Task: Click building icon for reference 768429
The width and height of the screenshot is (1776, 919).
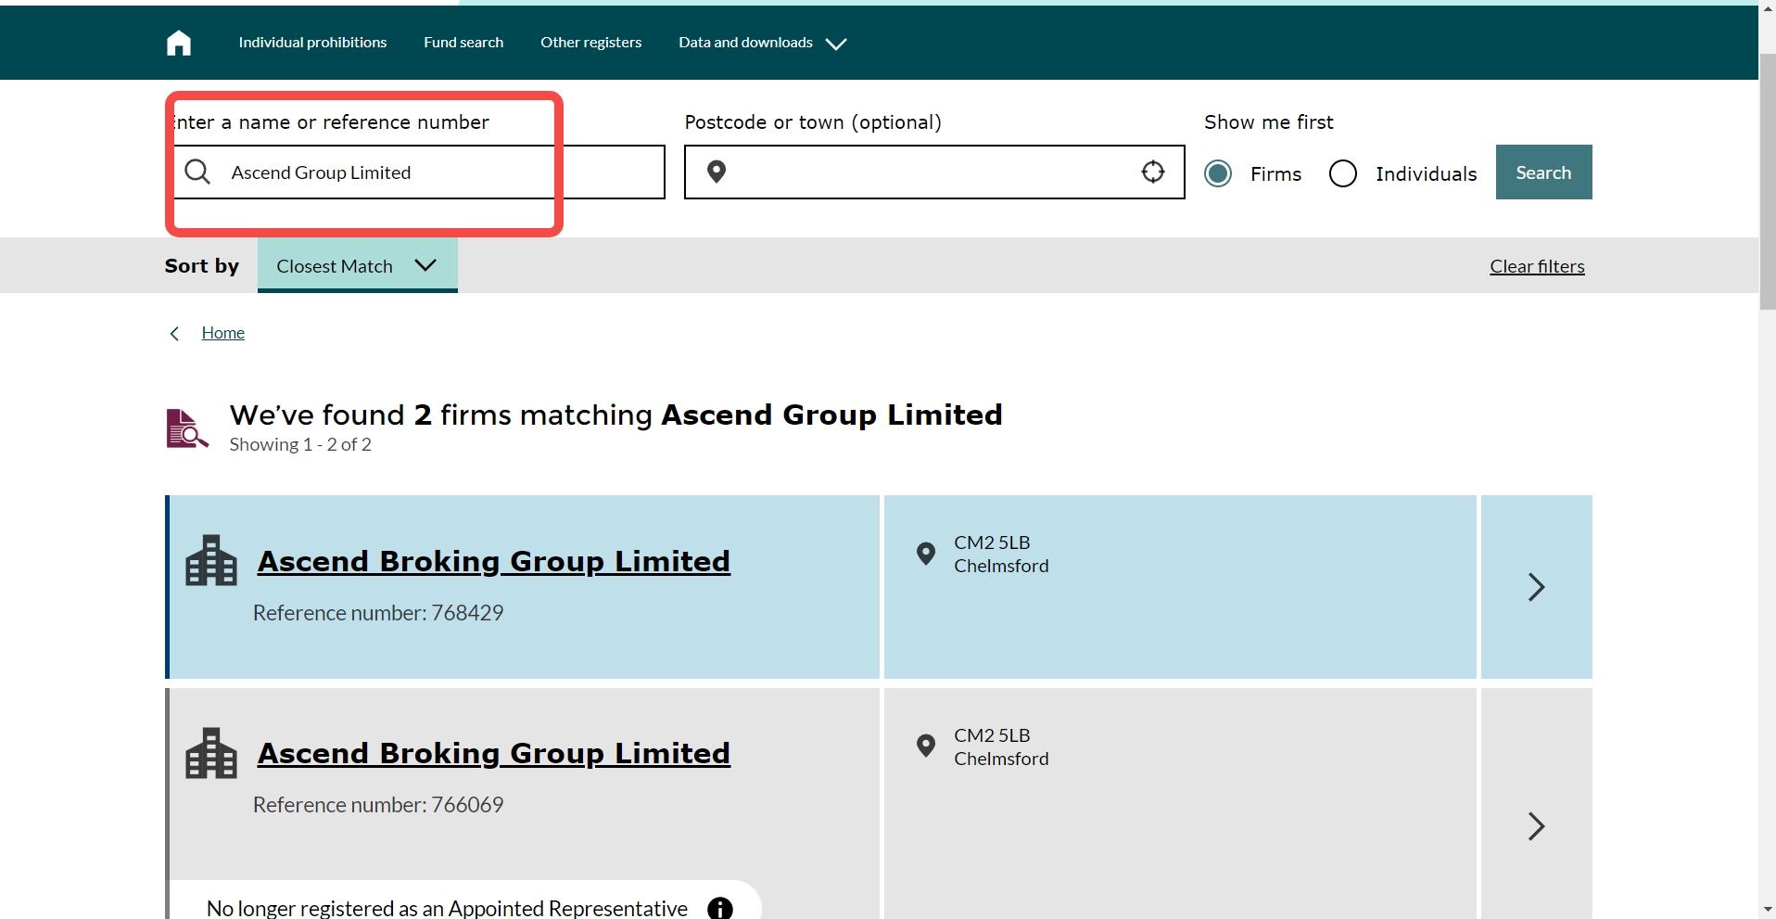Action: tap(211, 560)
